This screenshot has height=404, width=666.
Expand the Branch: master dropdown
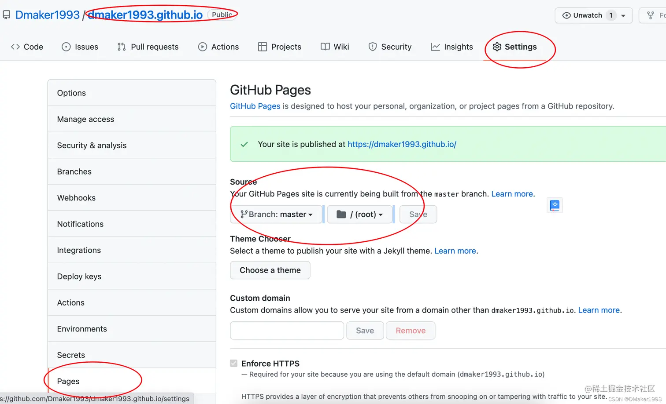276,214
